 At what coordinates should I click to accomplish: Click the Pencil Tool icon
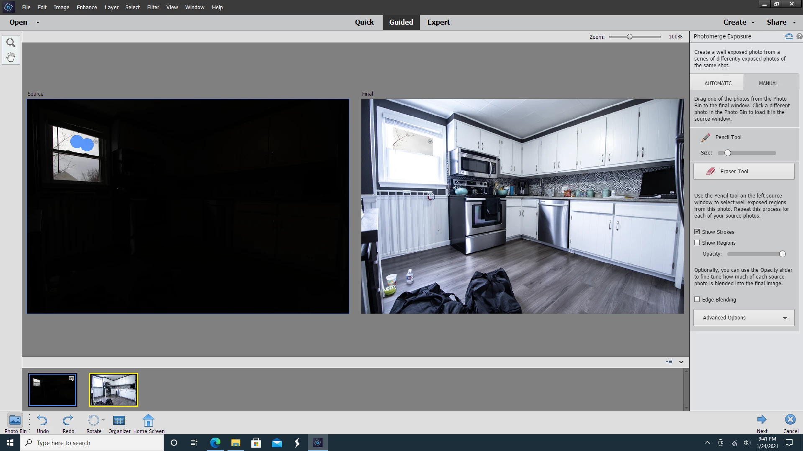[x=706, y=137]
